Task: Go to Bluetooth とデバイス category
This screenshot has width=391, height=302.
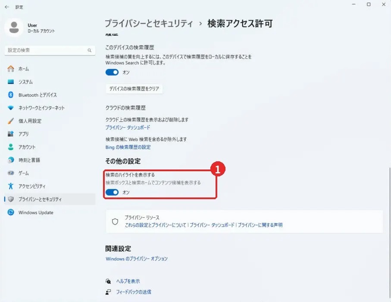Action: coord(50,95)
